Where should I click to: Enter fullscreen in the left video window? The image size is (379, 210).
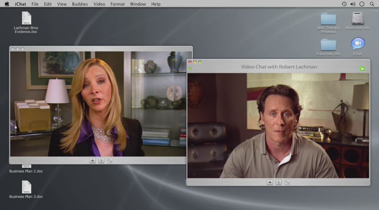(110, 161)
